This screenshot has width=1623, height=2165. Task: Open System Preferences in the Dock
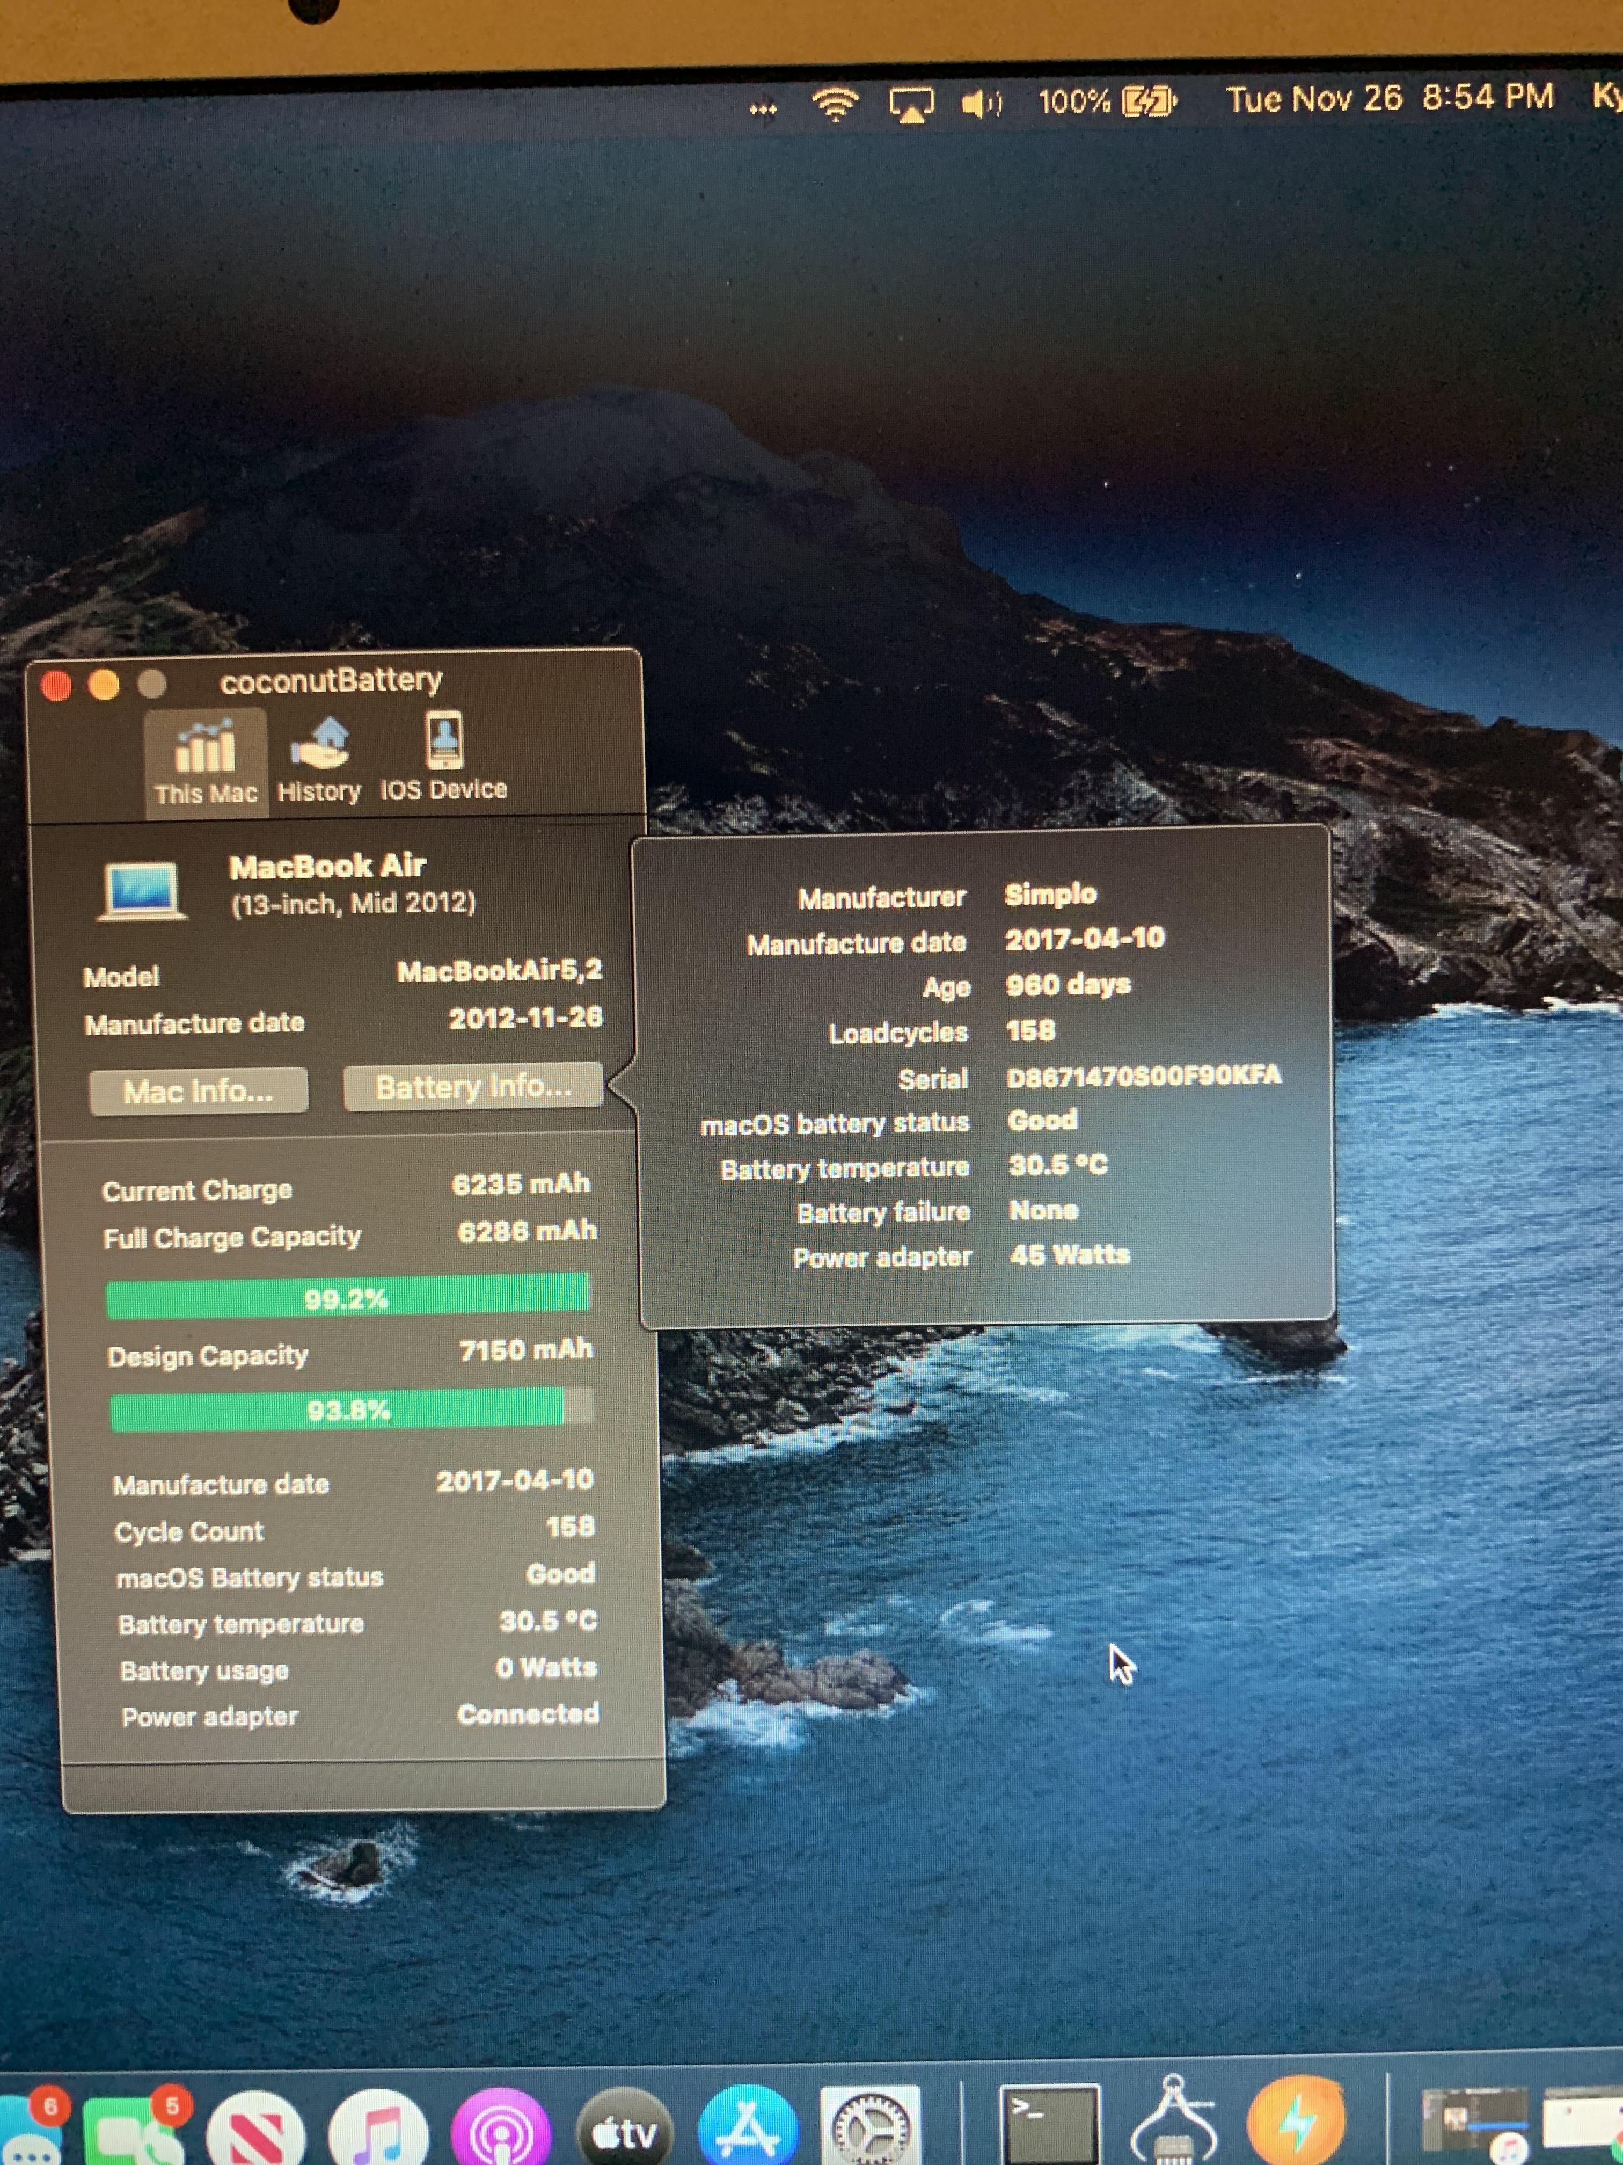[x=869, y=2126]
